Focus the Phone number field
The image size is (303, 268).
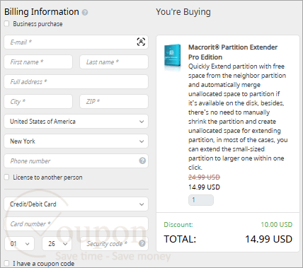click(x=76, y=161)
